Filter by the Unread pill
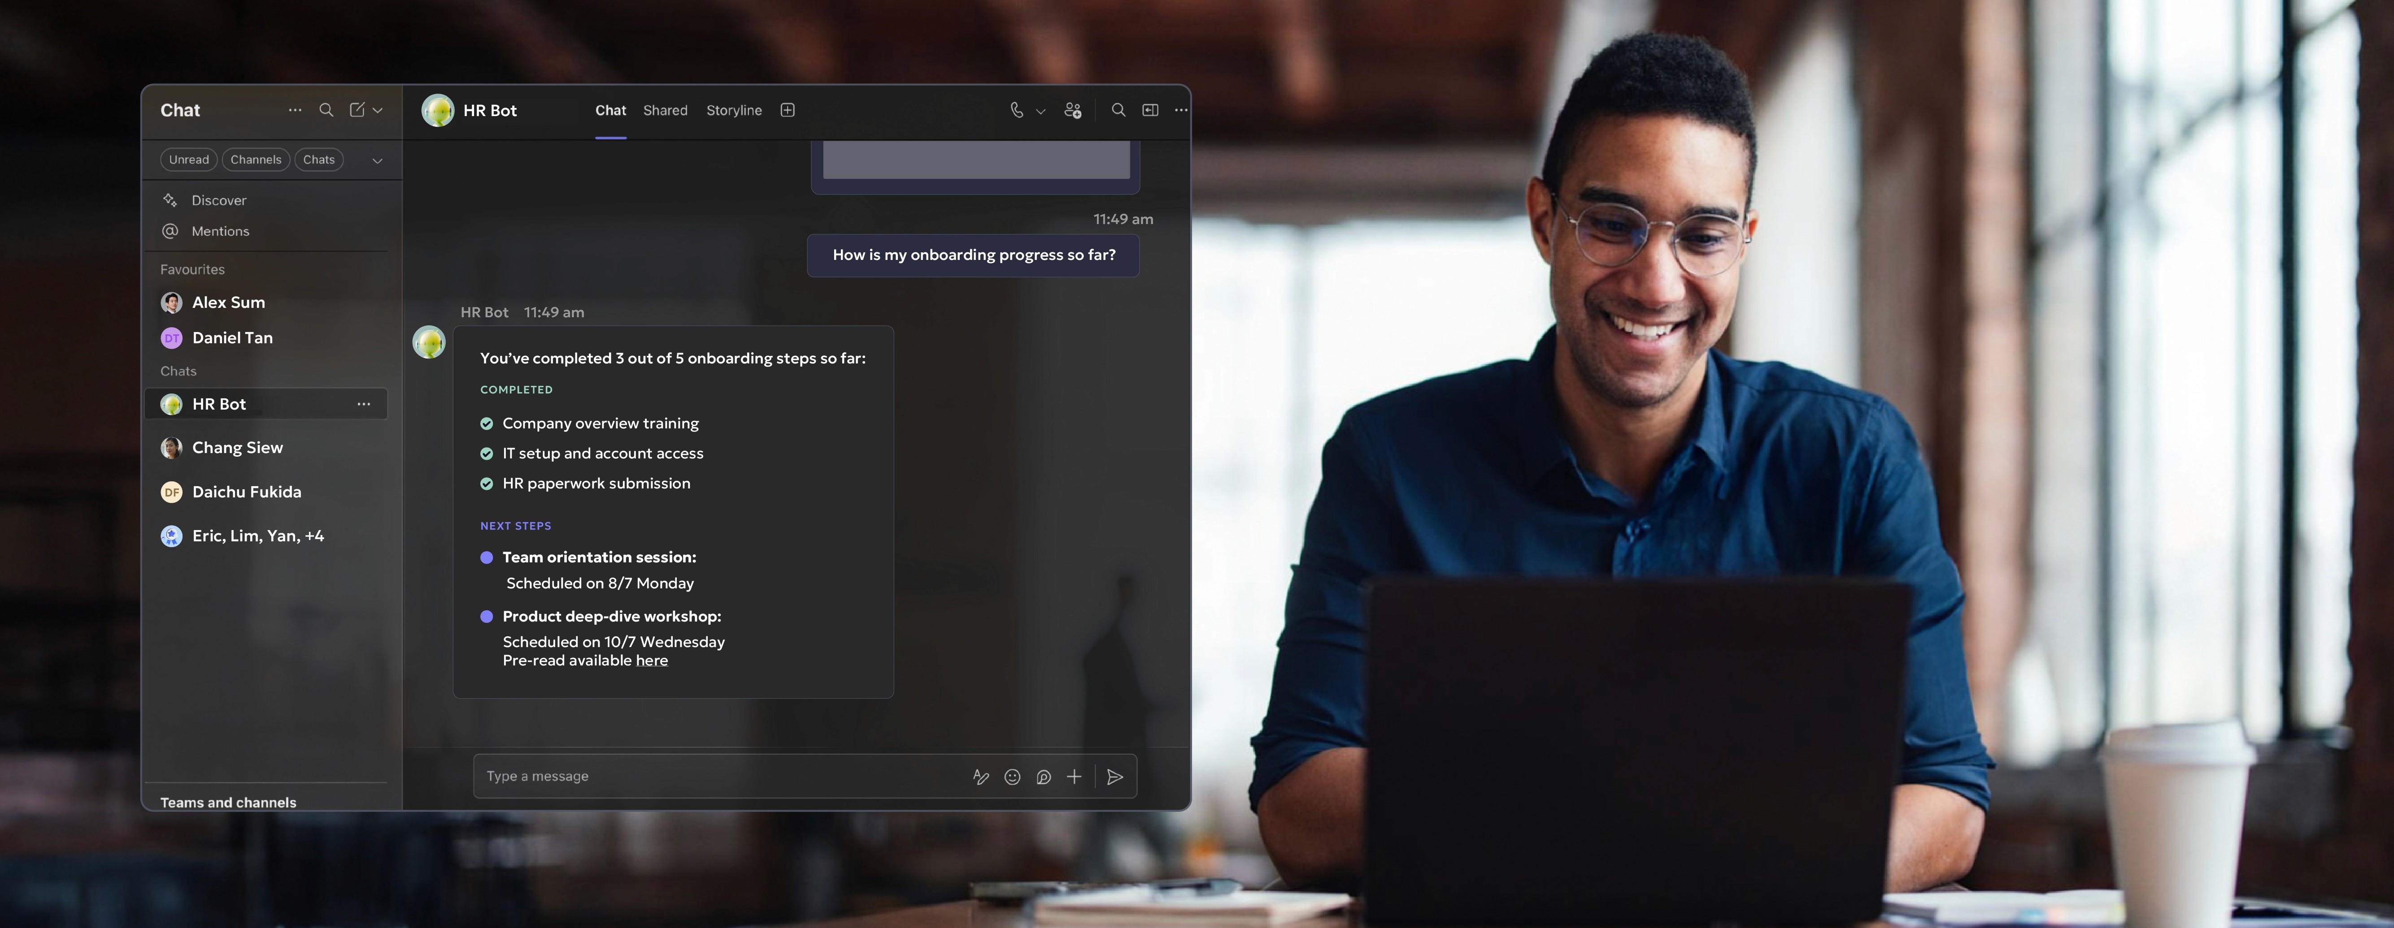Viewport: 2394px width, 928px height. (189, 160)
